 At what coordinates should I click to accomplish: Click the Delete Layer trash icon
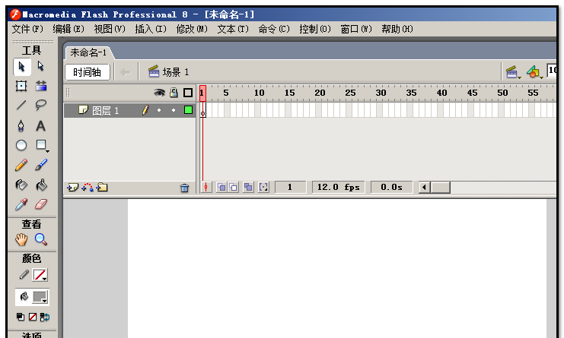click(184, 188)
